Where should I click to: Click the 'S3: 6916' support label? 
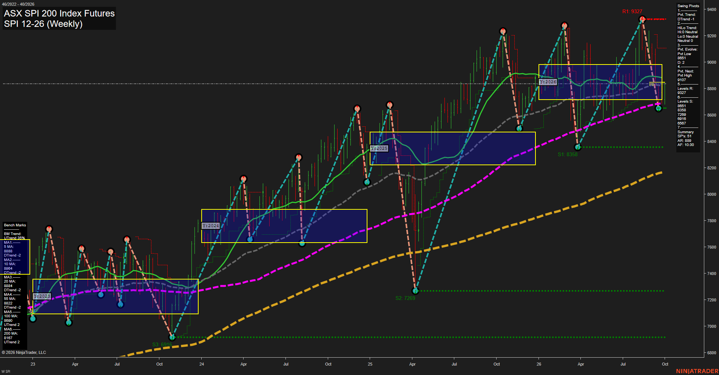[x=162, y=344]
